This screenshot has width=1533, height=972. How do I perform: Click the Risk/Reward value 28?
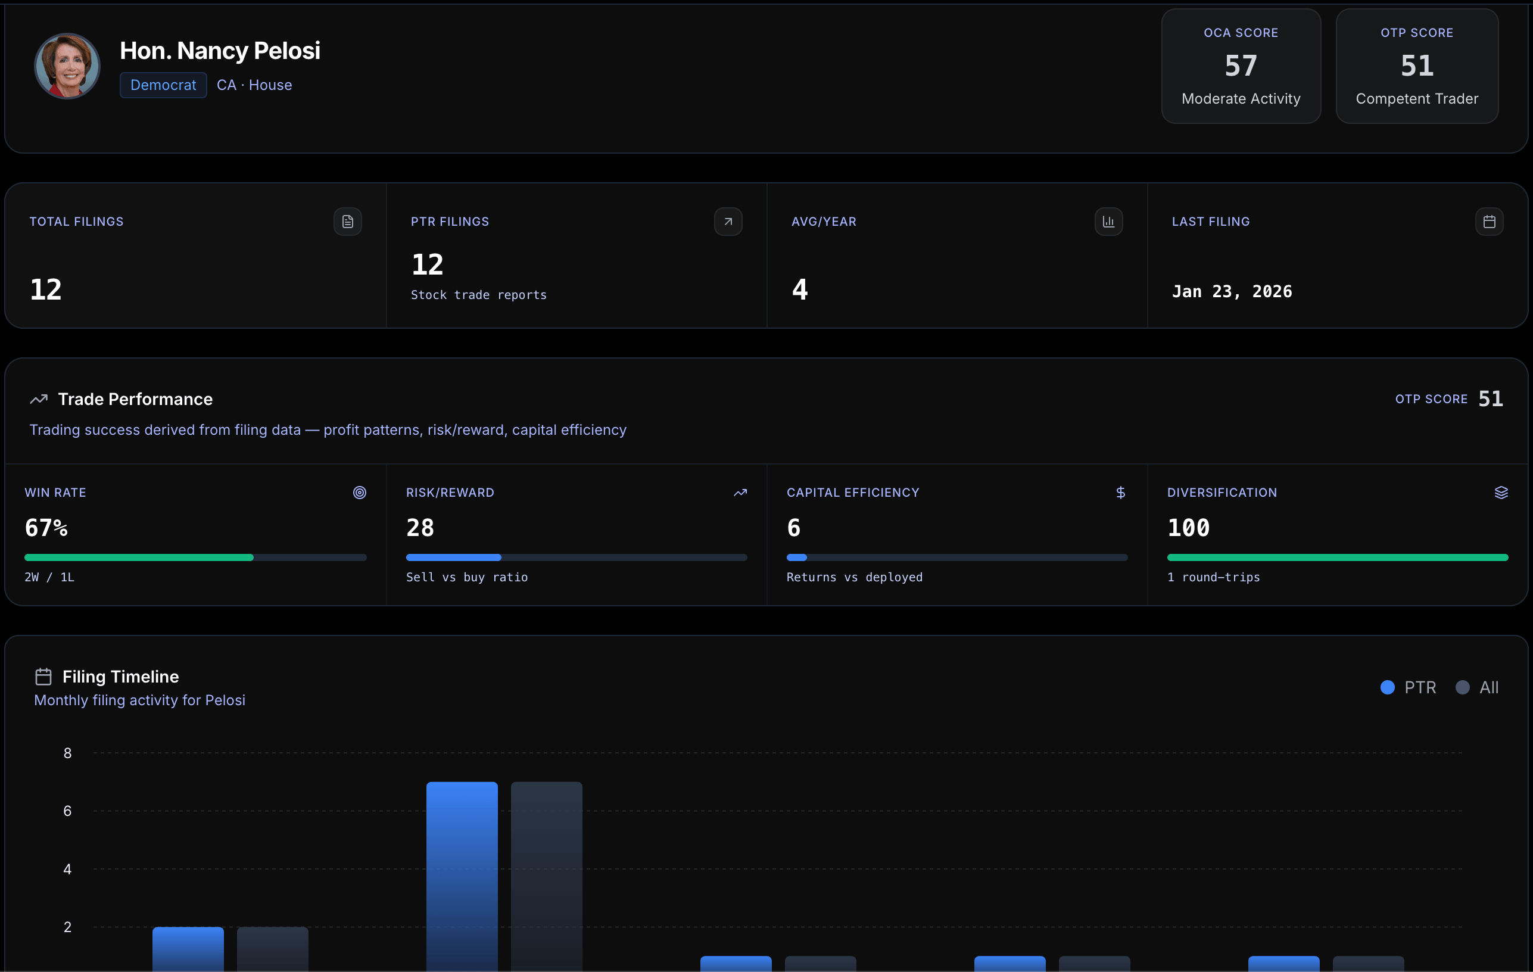[x=420, y=528]
